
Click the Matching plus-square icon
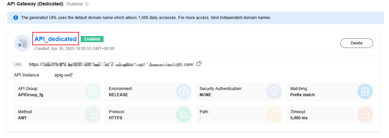(365, 91)
